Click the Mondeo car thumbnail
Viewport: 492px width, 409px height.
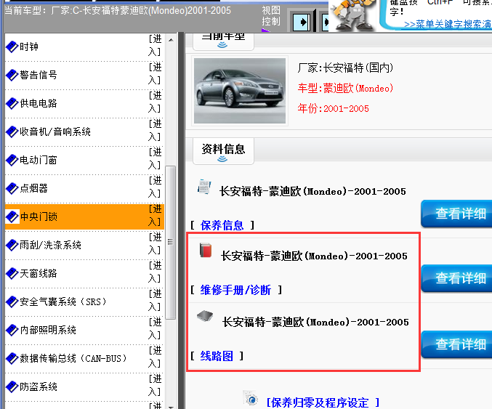point(240,91)
